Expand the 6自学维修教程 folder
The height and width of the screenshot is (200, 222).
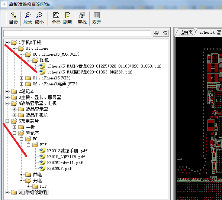pos(7,192)
